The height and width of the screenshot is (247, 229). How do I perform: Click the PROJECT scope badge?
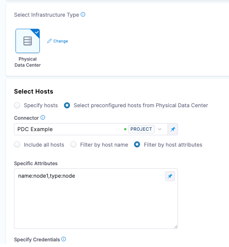coord(141,129)
